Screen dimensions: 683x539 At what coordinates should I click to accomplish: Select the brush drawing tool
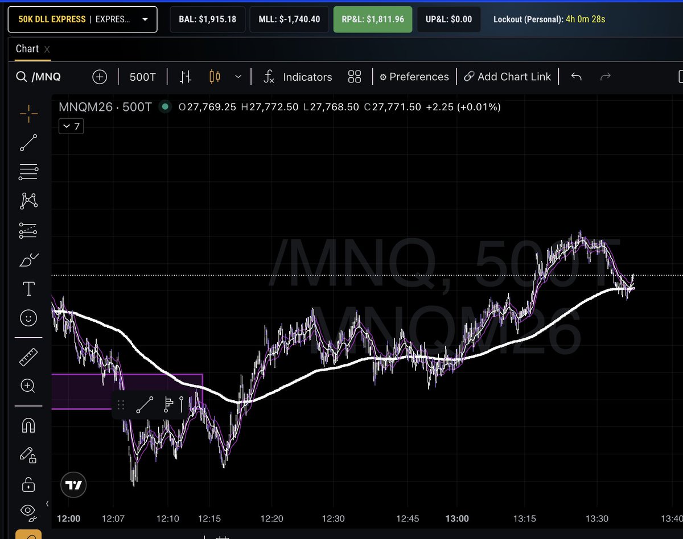click(x=28, y=260)
